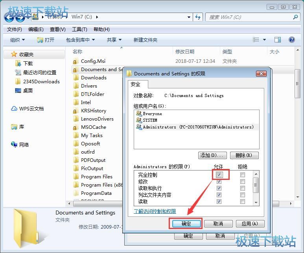This screenshot has width=304, height=253.
Task: Click the change view icon
Action: [x=256, y=40]
